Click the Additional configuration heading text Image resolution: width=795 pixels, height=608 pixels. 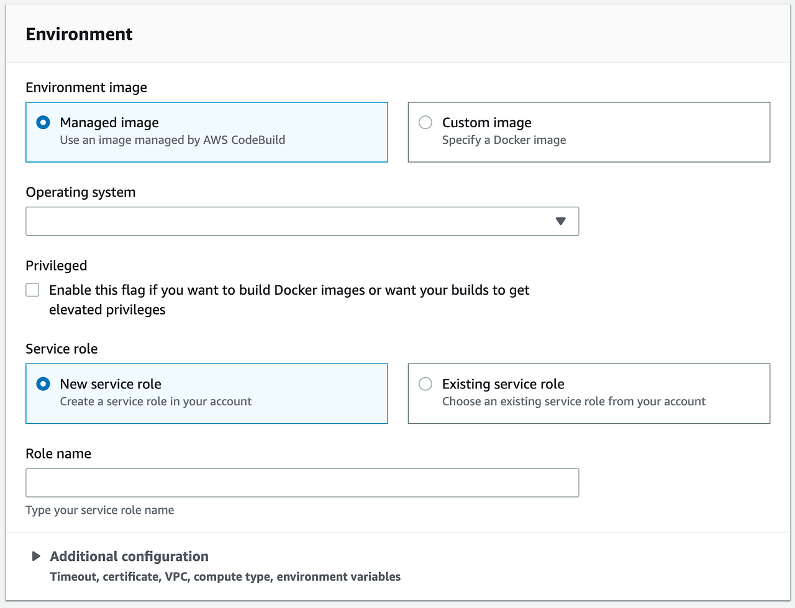click(129, 557)
